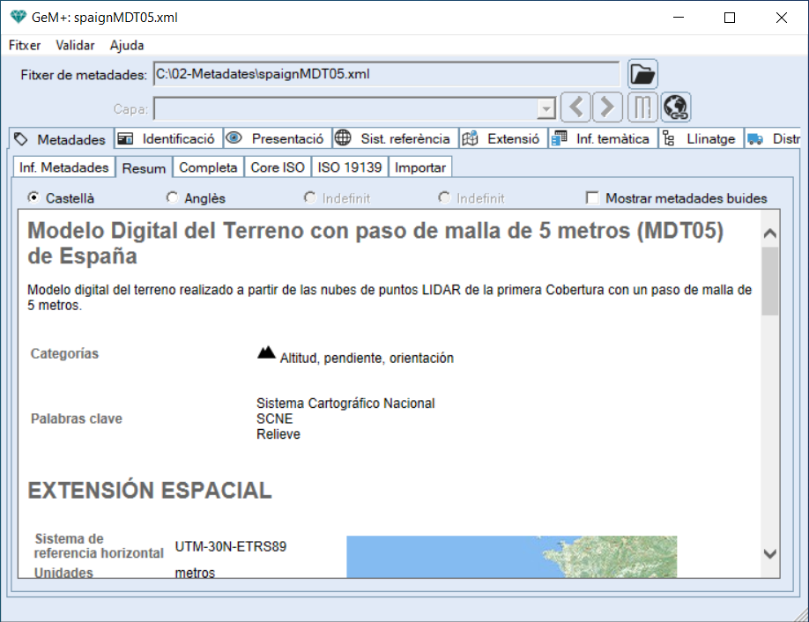
Task: Open the Importar sub-tab
Action: (x=420, y=167)
